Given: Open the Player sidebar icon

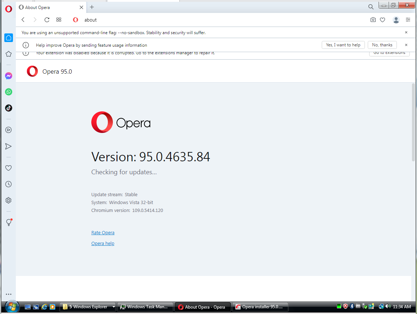Looking at the screenshot, I should tap(9, 130).
